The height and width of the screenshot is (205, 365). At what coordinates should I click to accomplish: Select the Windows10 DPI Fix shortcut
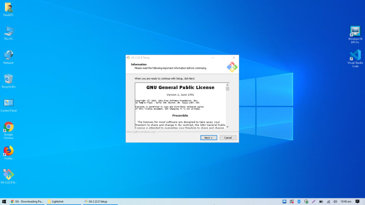pyautogui.click(x=355, y=35)
